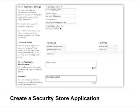Click into Target Application ID field

61,10
